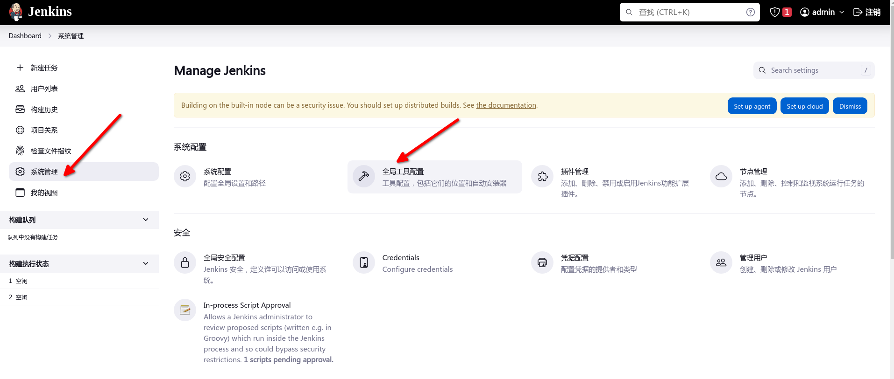This screenshot has height=379, width=894.
Task: Open 全局工具配置 settings
Action: tap(434, 177)
